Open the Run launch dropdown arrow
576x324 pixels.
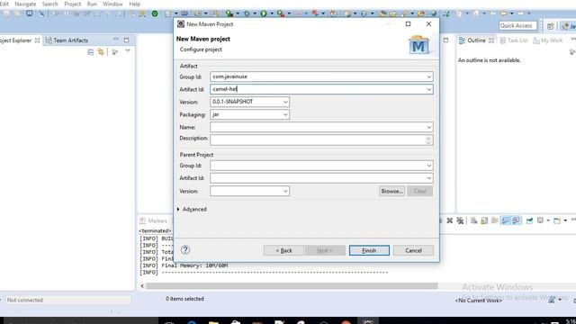click(x=272, y=13)
